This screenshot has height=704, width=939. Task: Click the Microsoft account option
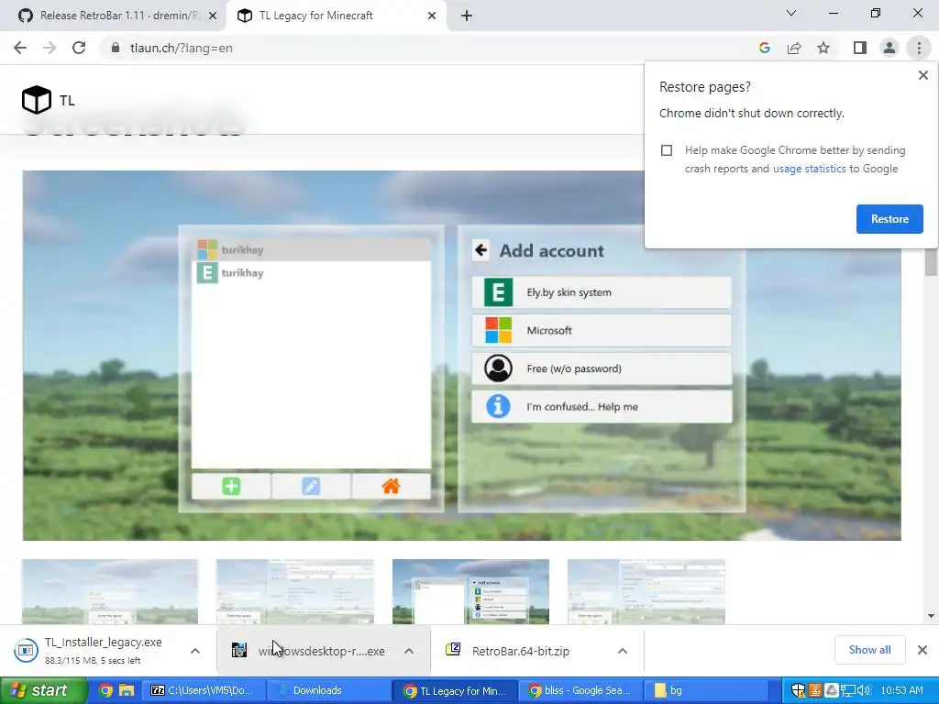(x=602, y=330)
